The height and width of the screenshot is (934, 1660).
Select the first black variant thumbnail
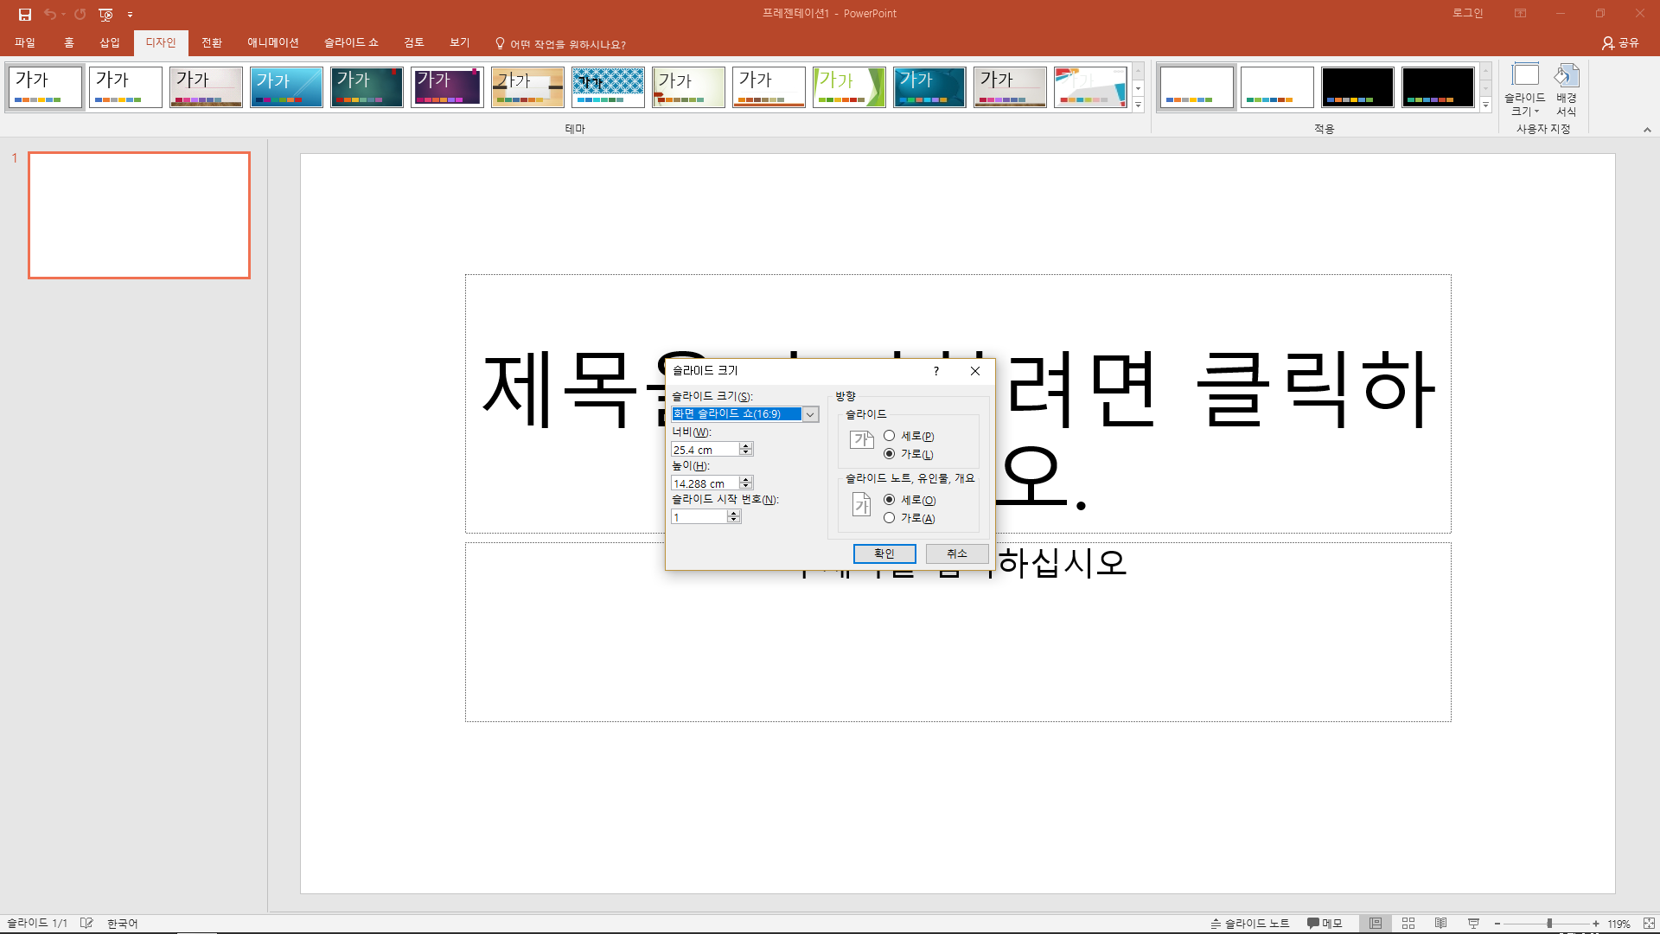click(1357, 86)
